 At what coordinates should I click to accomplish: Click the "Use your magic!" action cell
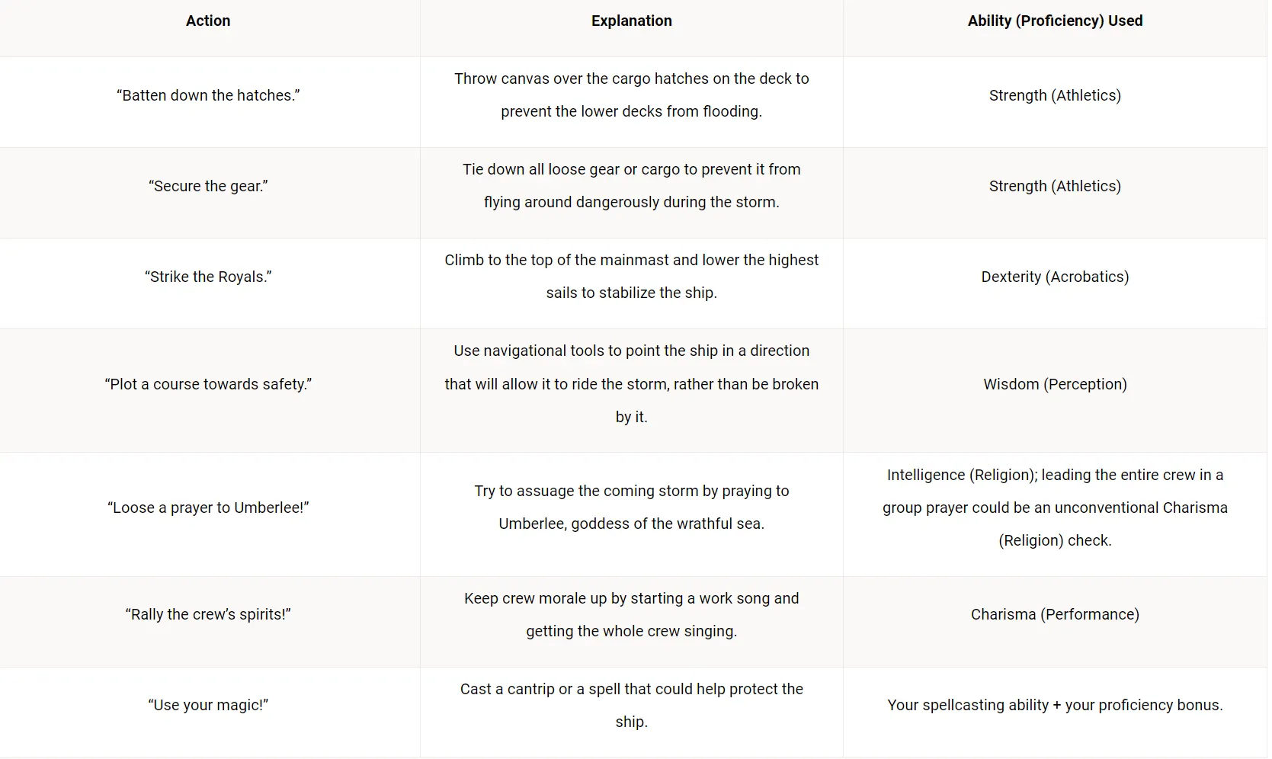[208, 705]
